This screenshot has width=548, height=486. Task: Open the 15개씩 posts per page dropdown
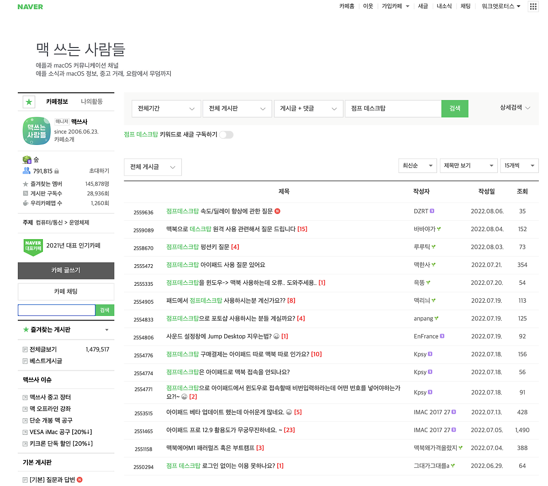coord(519,166)
